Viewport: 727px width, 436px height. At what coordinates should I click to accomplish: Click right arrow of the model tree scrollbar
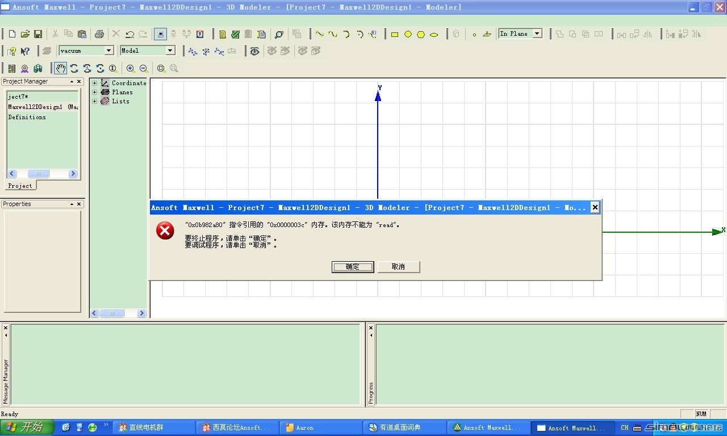tap(141, 313)
